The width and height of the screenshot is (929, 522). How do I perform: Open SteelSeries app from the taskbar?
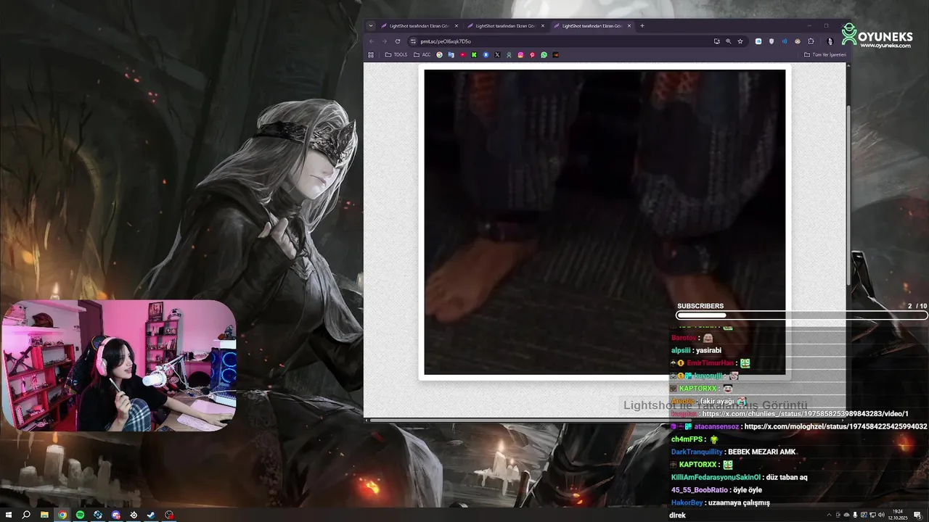pyautogui.click(x=134, y=515)
